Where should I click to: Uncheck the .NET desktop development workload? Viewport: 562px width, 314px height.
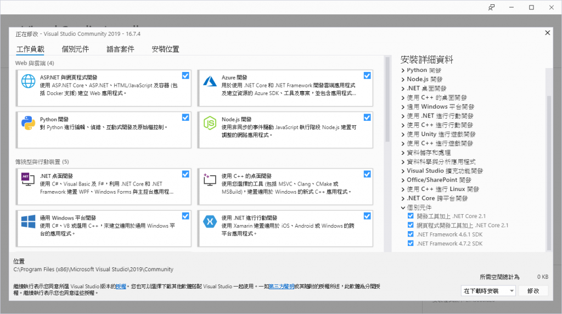click(x=186, y=174)
